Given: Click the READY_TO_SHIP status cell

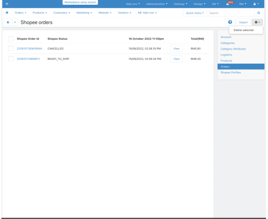Looking at the screenshot, I should [x=58, y=59].
